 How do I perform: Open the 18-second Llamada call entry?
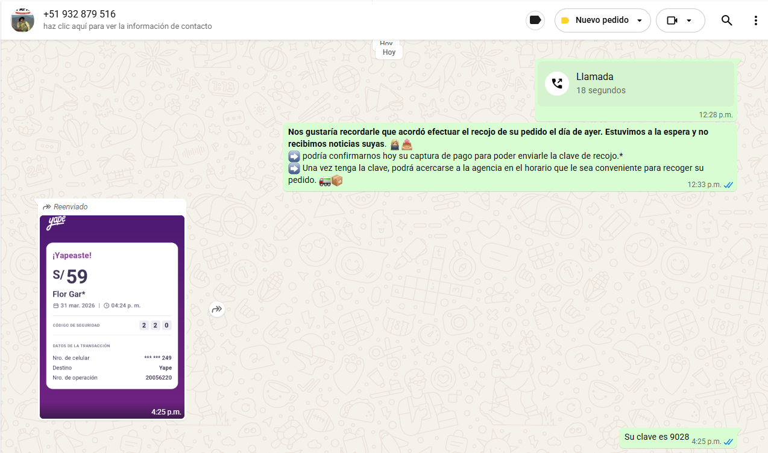(636, 84)
